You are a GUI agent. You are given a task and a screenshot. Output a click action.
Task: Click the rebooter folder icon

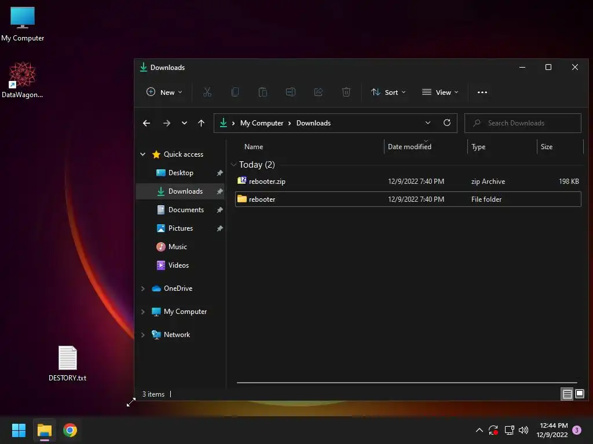click(241, 199)
